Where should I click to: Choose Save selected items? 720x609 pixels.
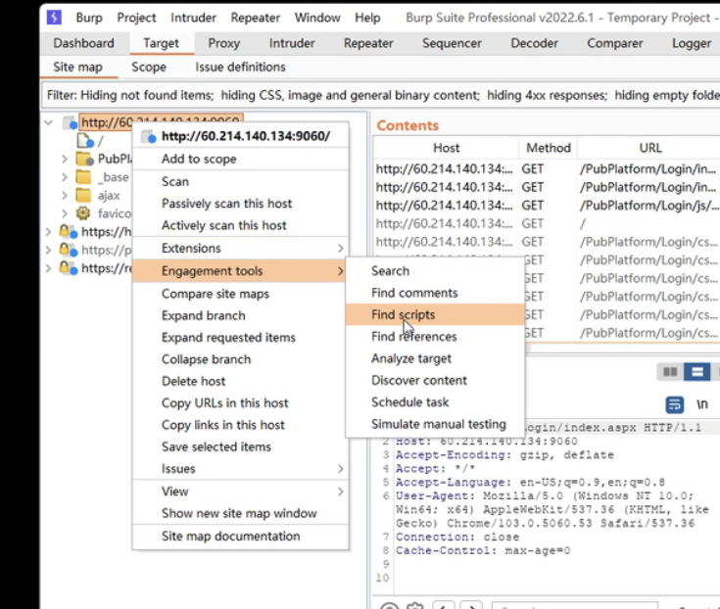click(241, 446)
